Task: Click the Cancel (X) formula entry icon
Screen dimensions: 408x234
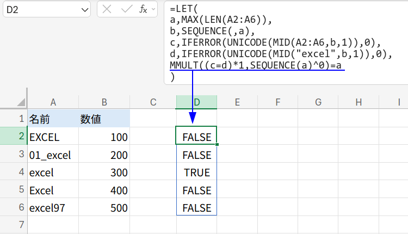Action: 107,9
